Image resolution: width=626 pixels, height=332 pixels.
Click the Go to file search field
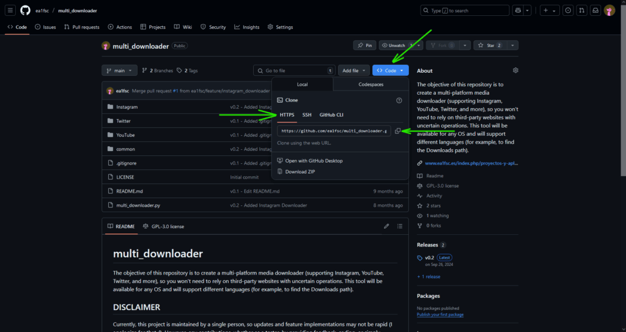pos(294,70)
